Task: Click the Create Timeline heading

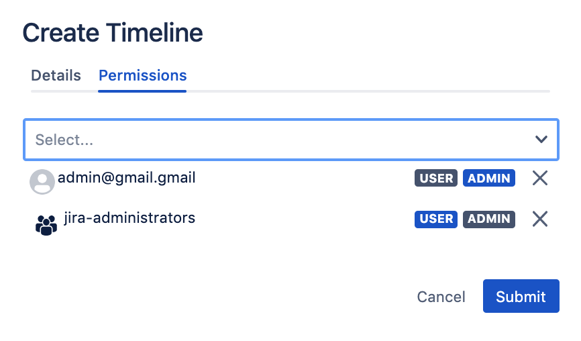Action: tap(113, 33)
